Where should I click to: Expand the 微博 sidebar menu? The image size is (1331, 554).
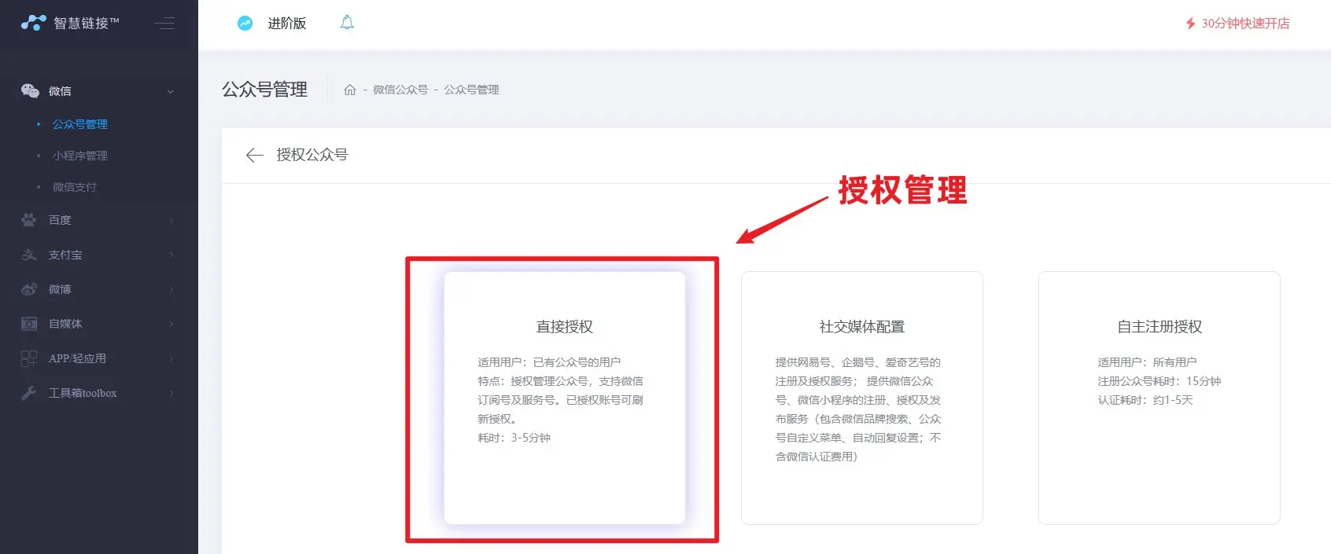click(98, 289)
